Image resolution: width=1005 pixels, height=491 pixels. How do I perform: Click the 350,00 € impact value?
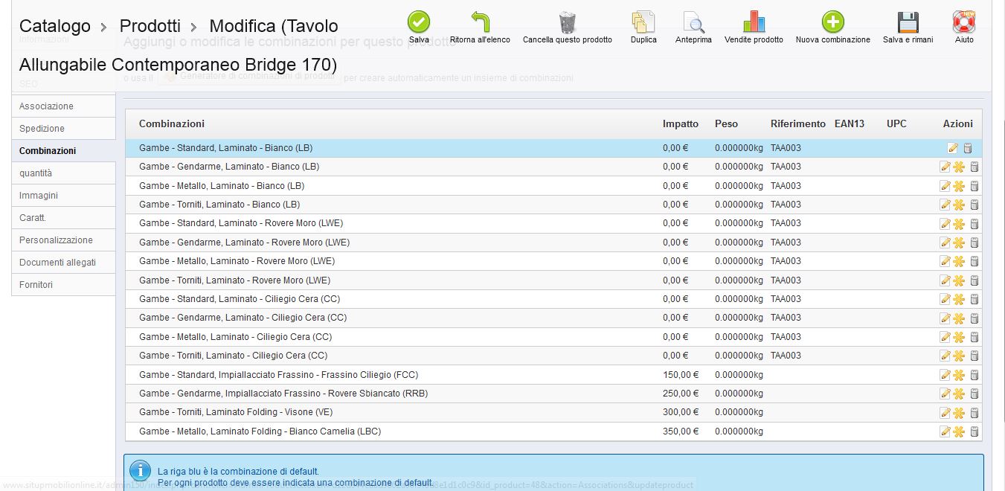[681, 431]
